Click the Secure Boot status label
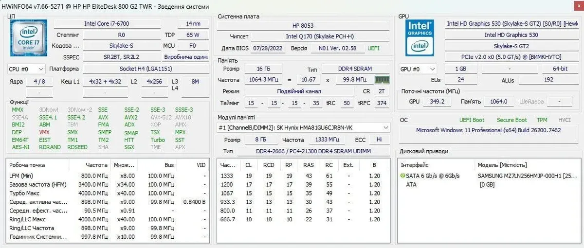Viewport: 584px width, 248px height. [x=511, y=120]
